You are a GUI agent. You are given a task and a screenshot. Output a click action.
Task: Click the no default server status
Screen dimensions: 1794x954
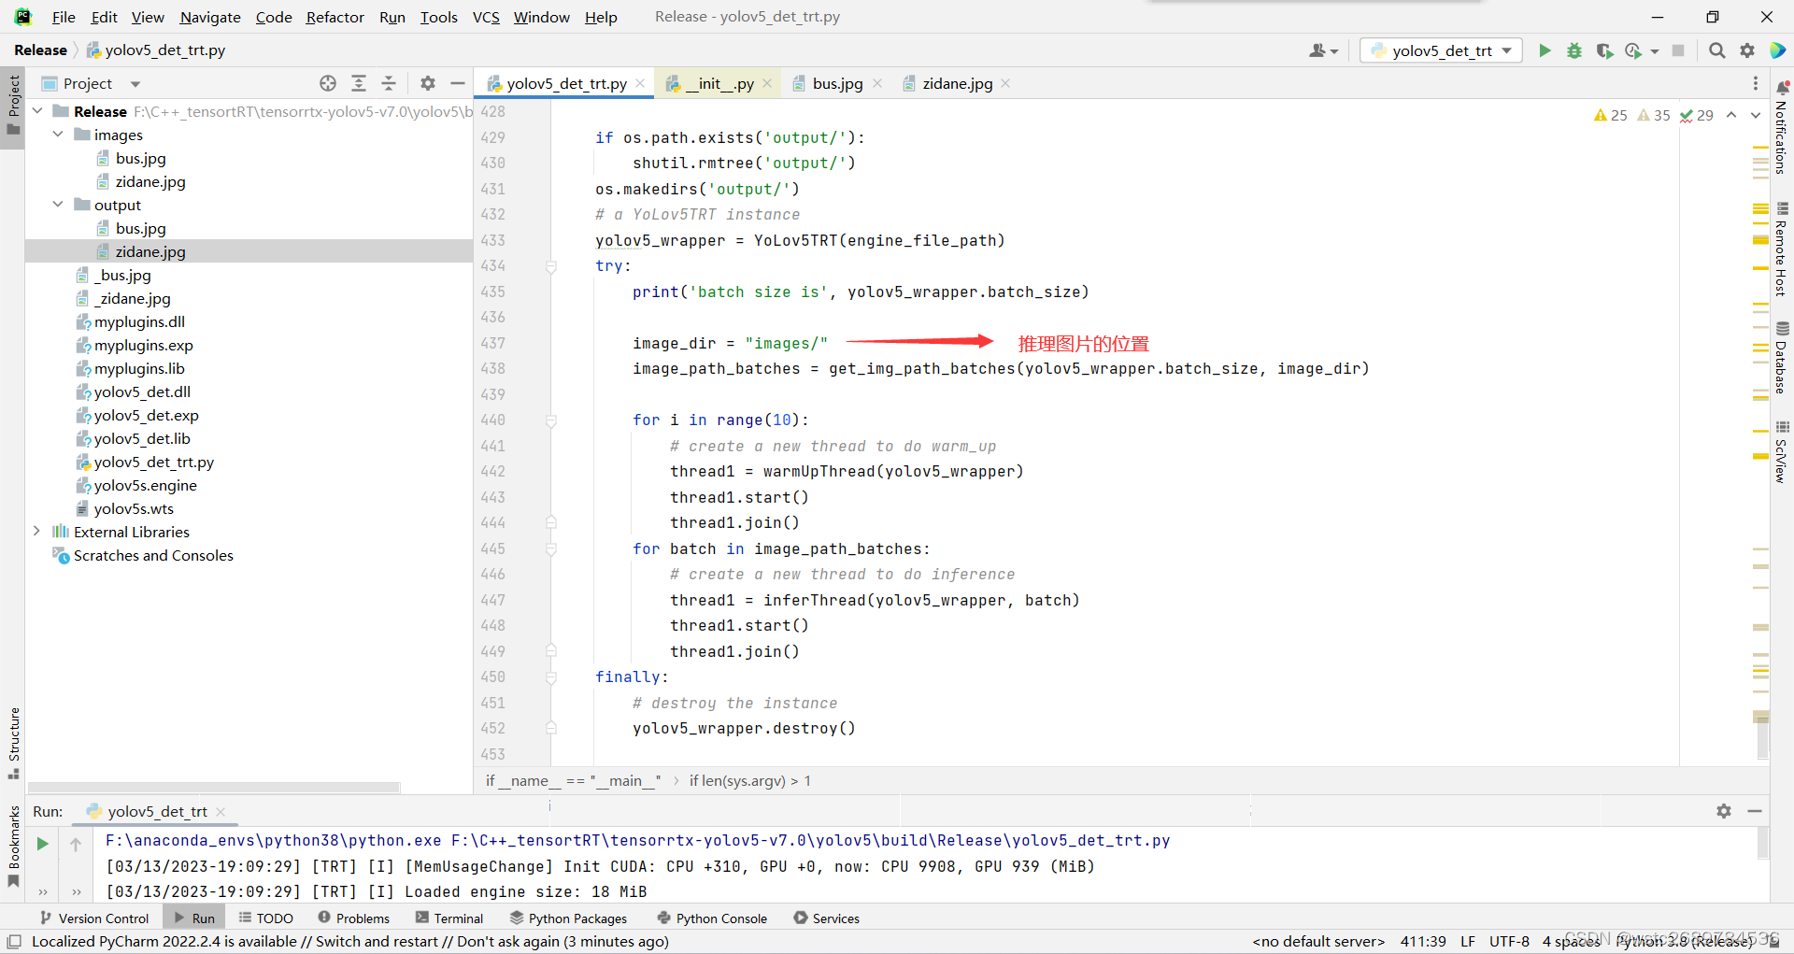coord(1318,941)
